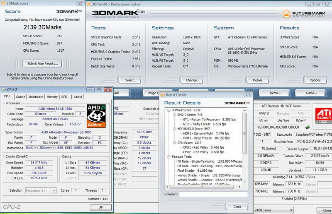Collapse the SM2.0 Score: 715 node
The height and width of the screenshot is (214, 332).
coord(174,115)
